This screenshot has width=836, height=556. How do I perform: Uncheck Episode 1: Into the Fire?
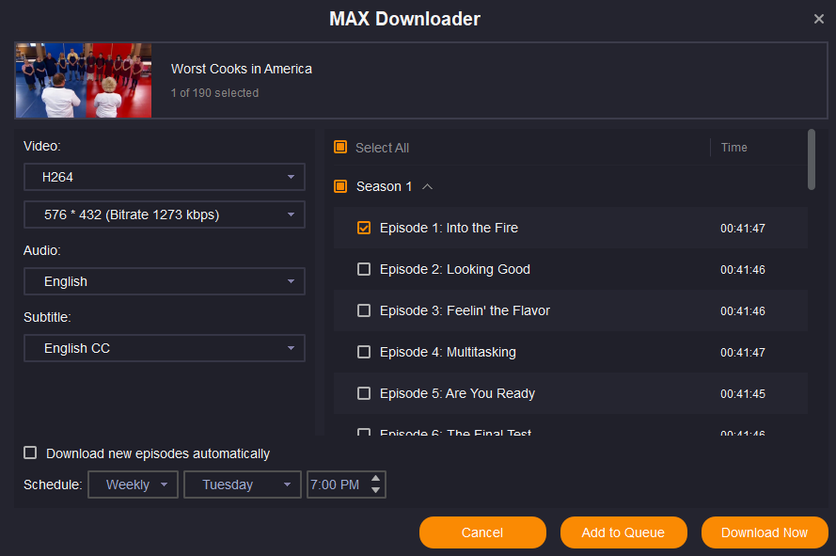coord(364,228)
